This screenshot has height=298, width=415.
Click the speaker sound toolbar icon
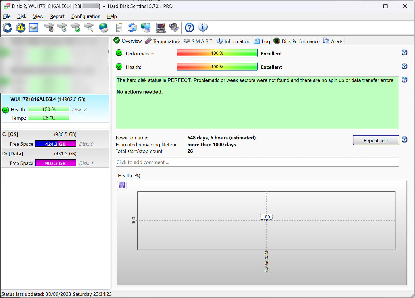point(174,28)
